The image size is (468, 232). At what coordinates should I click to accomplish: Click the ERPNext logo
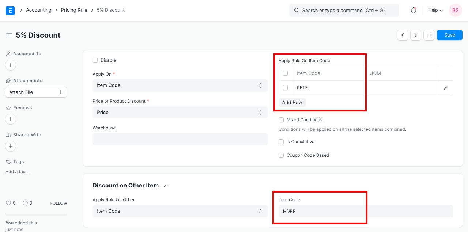point(10,10)
